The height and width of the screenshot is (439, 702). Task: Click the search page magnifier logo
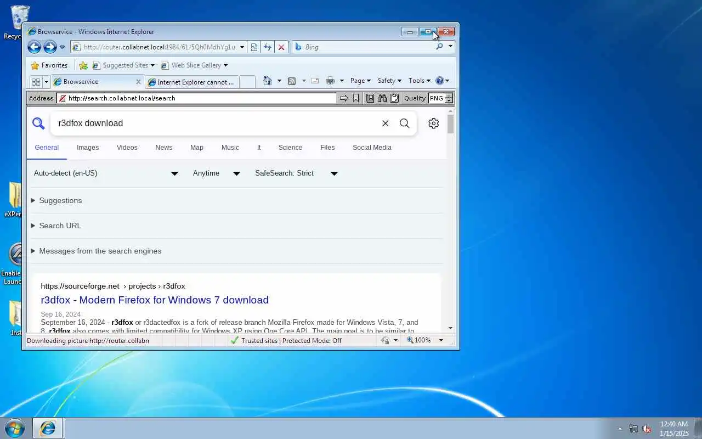(x=38, y=123)
